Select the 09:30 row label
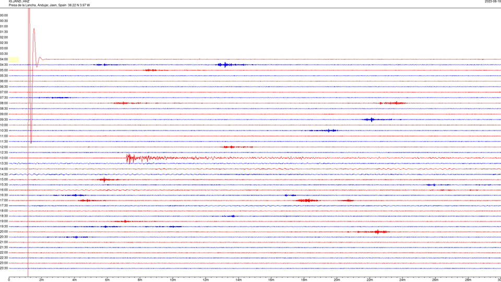This screenshot has width=501, height=282. click(4, 120)
